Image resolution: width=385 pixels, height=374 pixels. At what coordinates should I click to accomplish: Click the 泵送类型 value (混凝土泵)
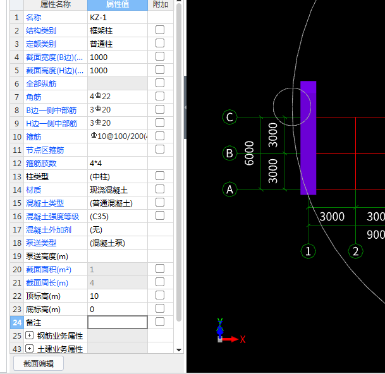pyautogui.click(x=118, y=243)
